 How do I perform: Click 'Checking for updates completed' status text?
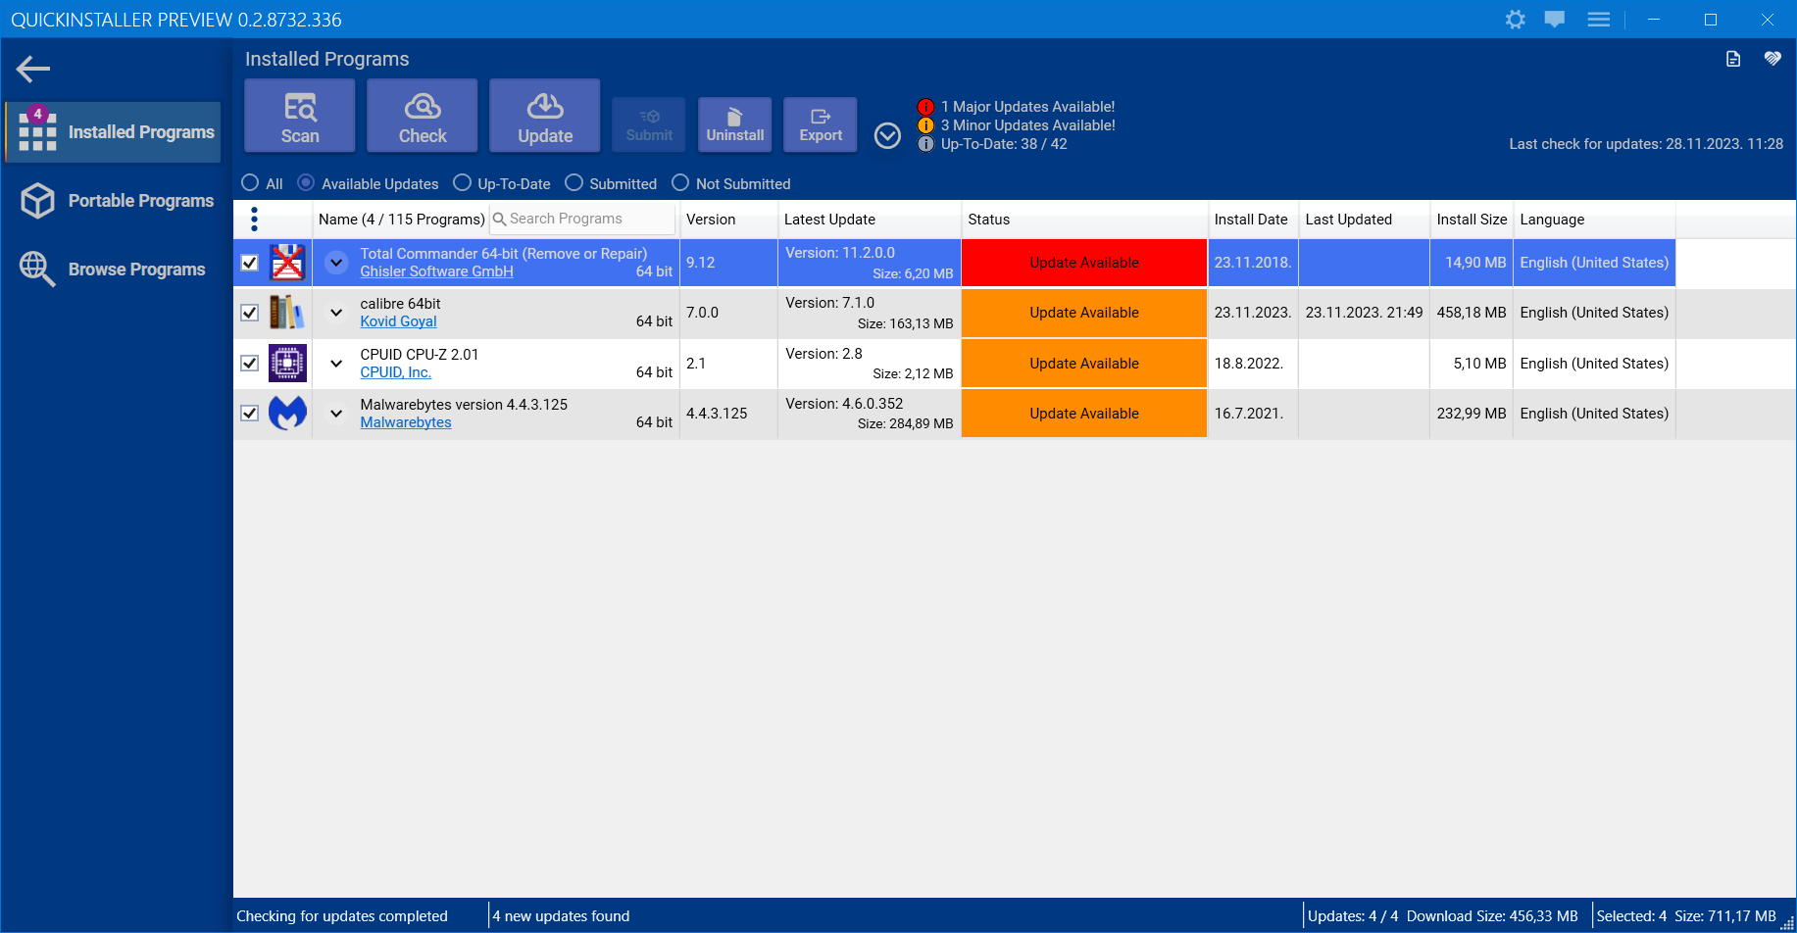click(x=342, y=916)
